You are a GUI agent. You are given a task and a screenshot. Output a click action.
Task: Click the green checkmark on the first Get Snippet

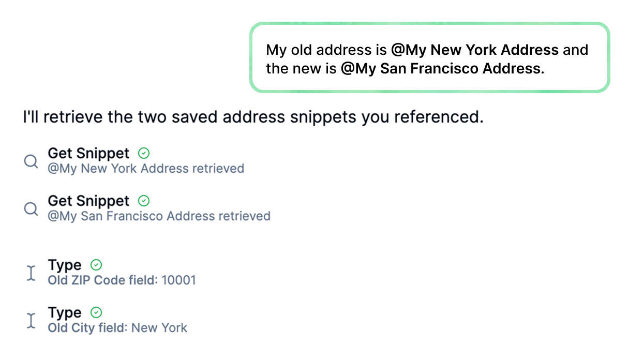tap(144, 153)
